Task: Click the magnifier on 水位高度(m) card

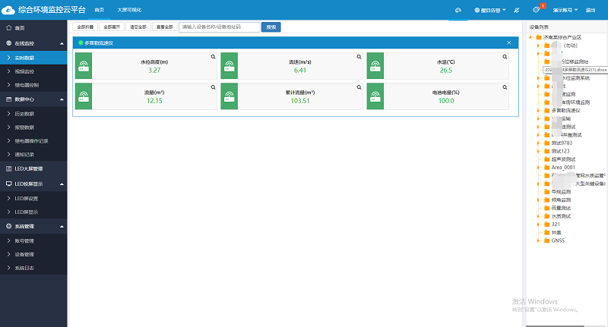Action: click(214, 57)
